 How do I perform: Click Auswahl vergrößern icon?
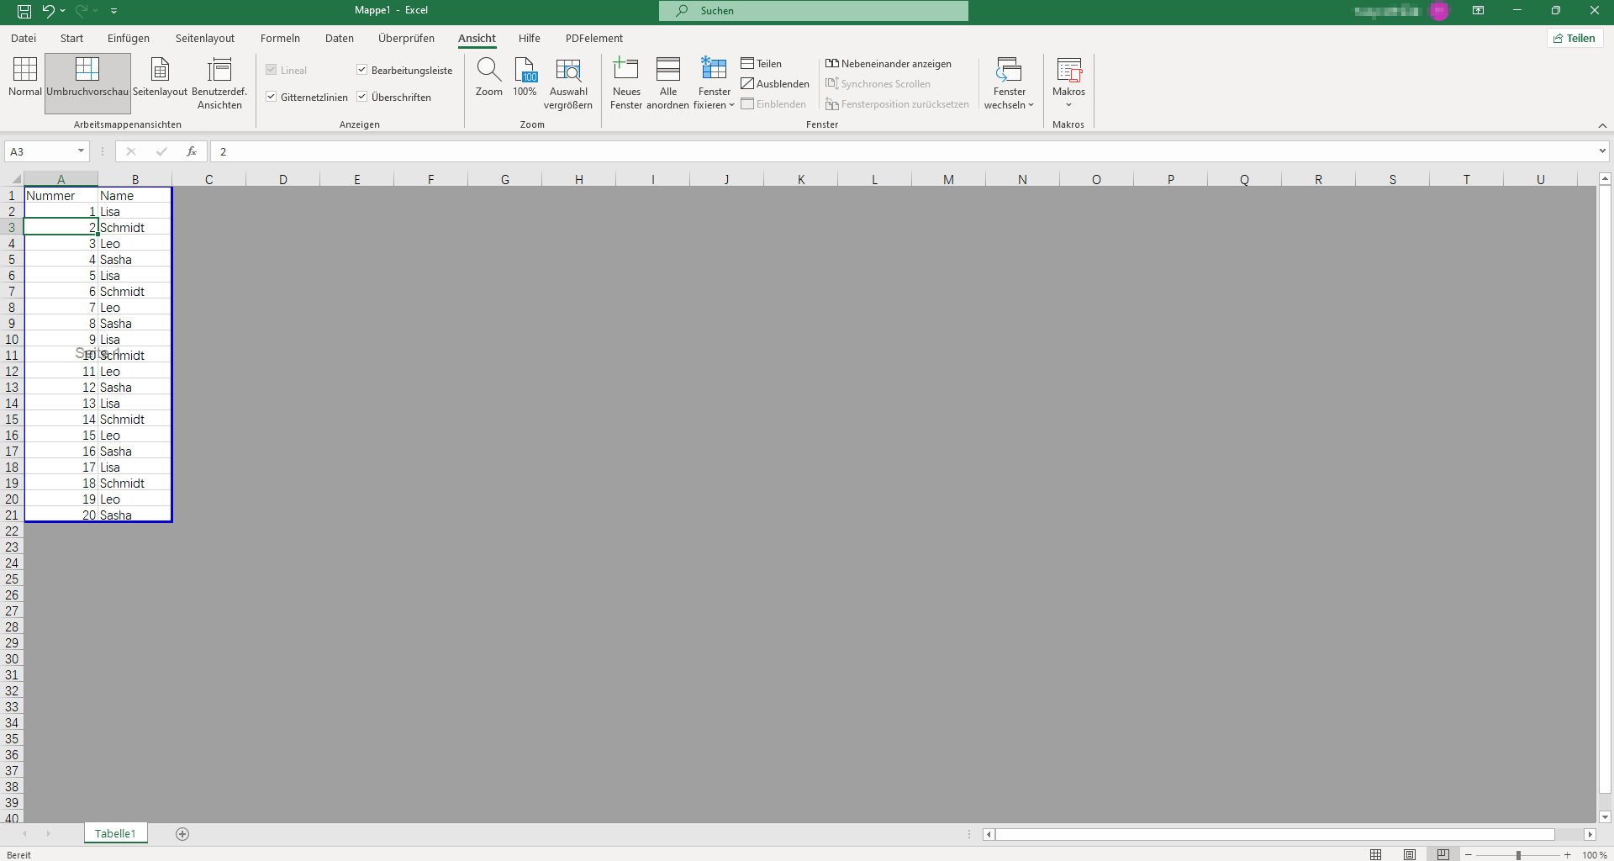tap(568, 69)
